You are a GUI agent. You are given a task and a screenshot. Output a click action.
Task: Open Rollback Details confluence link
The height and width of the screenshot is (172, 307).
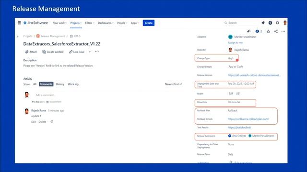(x=248, y=119)
